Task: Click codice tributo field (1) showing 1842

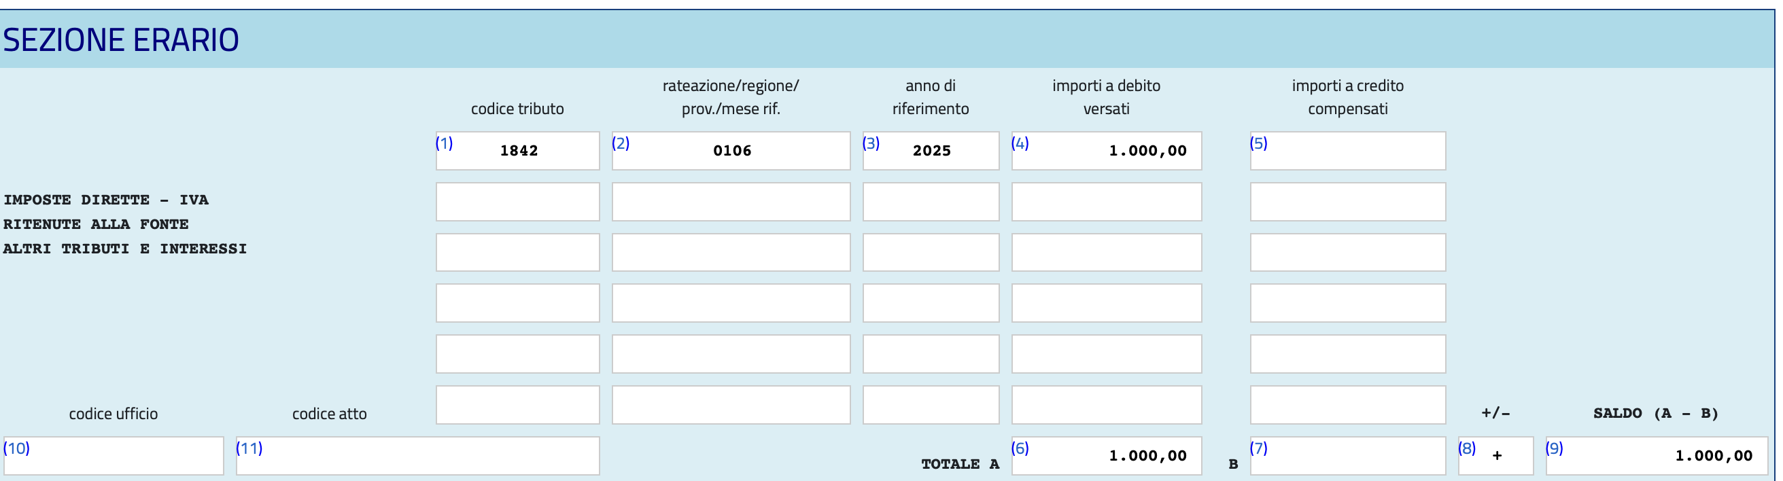Action: coord(518,151)
